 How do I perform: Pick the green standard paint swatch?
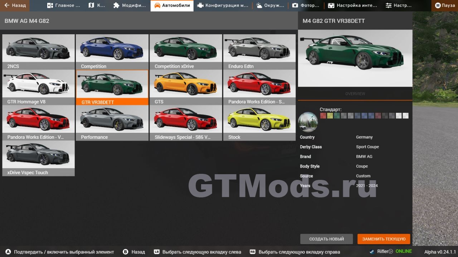click(337, 116)
